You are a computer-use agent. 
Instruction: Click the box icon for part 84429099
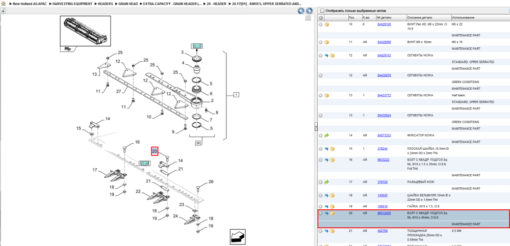[x=326, y=42]
